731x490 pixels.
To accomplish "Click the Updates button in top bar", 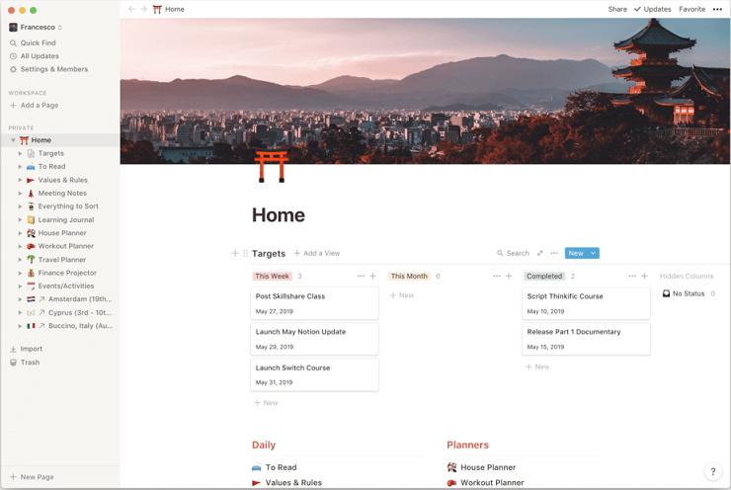I will [x=653, y=9].
